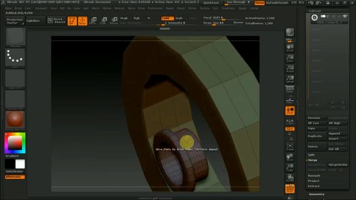
Task: Open the stroke type dots thumbnail
Action: (x=15, y=58)
